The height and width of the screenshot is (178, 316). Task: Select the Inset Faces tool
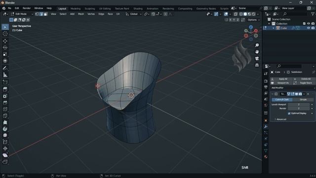[5, 96]
